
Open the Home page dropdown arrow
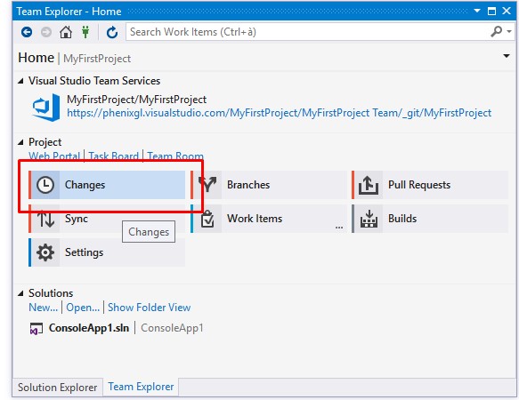click(506, 56)
